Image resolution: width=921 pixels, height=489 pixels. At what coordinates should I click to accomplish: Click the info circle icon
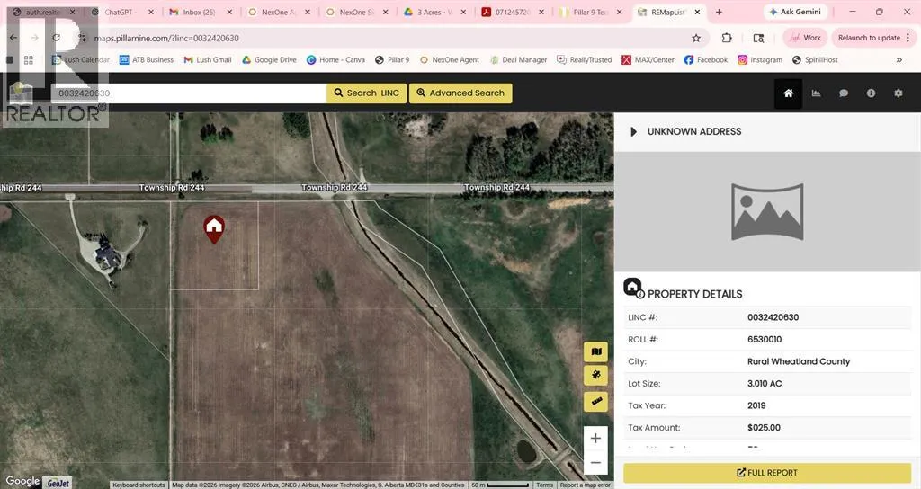pyautogui.click(x=871, y=93)
